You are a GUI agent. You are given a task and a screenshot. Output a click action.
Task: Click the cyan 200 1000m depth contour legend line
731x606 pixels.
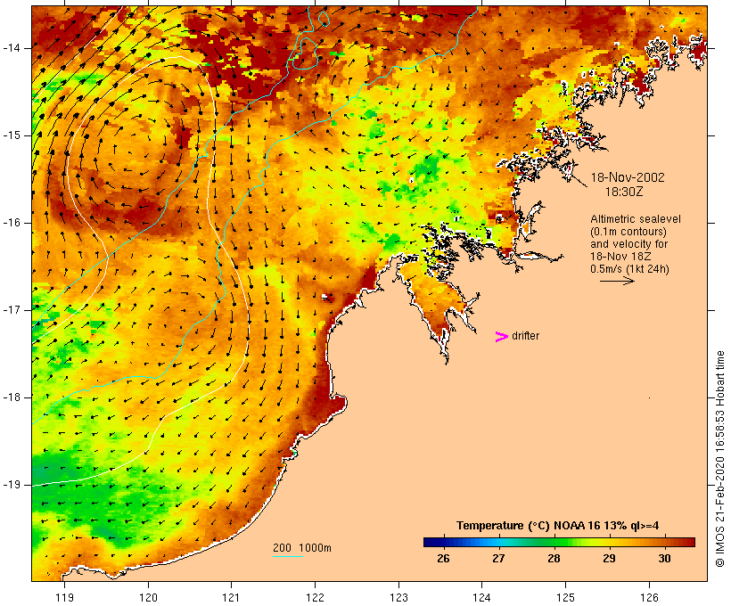pyautogui.click(x=288, y=556)
